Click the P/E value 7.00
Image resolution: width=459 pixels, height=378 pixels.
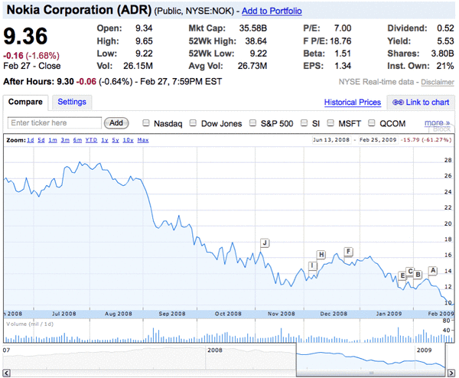coord(343,28)
